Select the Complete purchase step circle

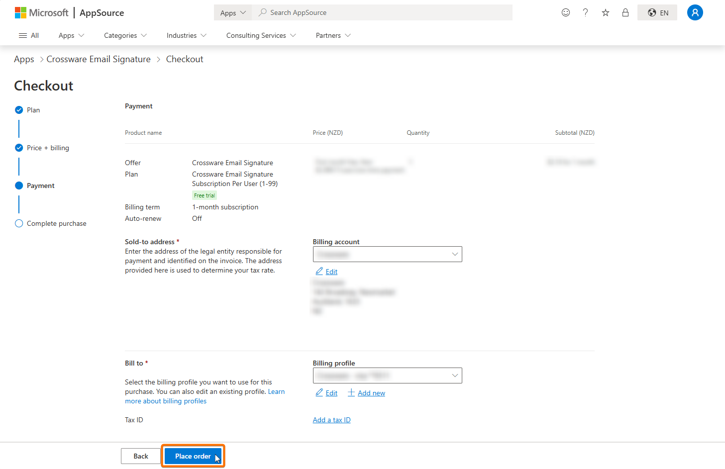pos(19,223)
